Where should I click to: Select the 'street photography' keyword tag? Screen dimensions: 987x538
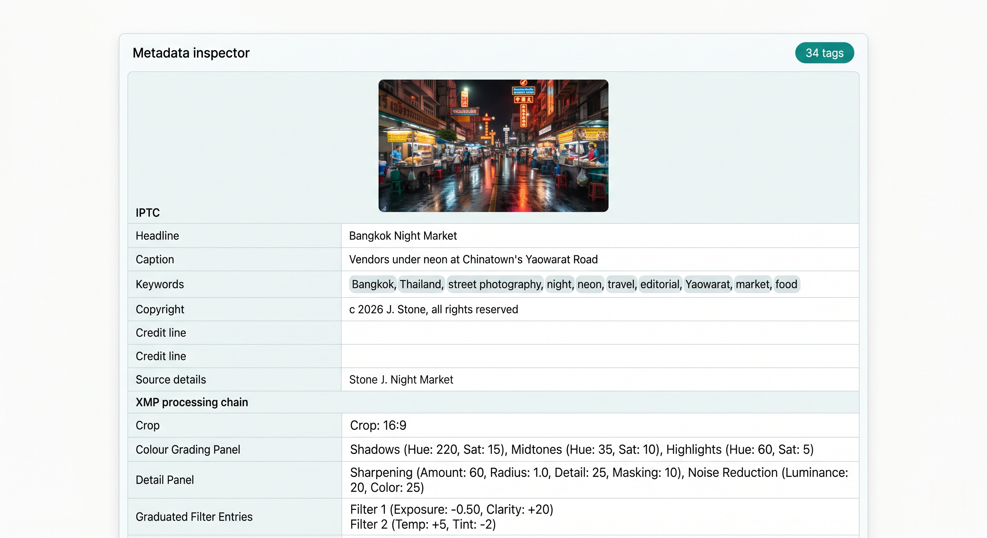[x=495, y=284]
